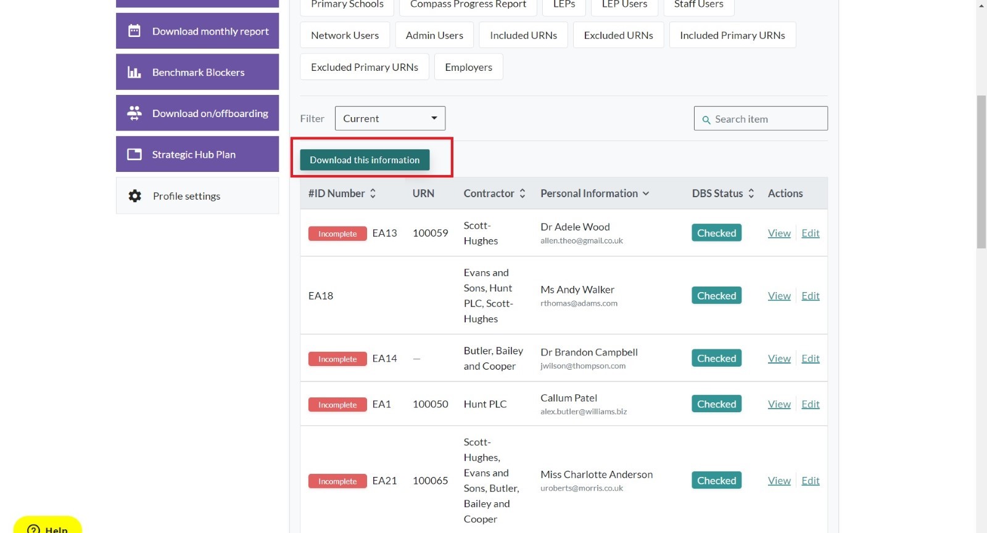Click the question mark icon on Help
The image size is (987, 533).
tap(33, 529)
